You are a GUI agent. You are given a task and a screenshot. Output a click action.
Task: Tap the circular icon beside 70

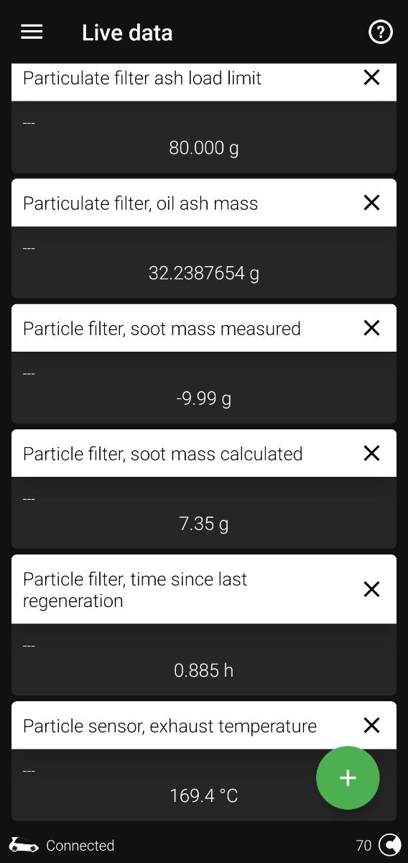tap(390, 845)
